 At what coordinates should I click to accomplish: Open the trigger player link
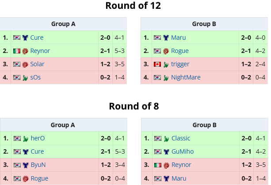pos(180,64)
